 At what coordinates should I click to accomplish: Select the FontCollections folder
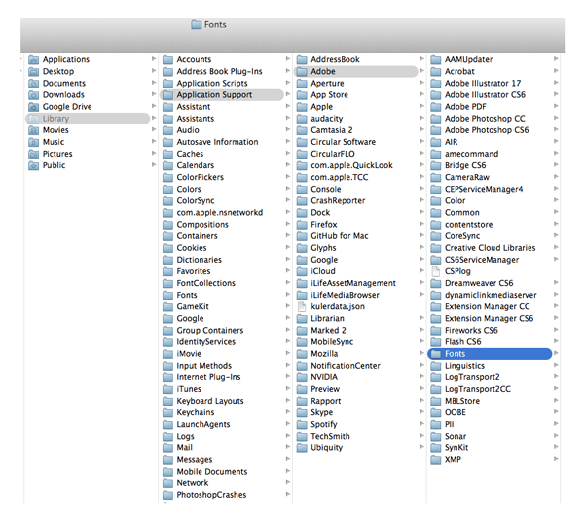pos(205,283)
